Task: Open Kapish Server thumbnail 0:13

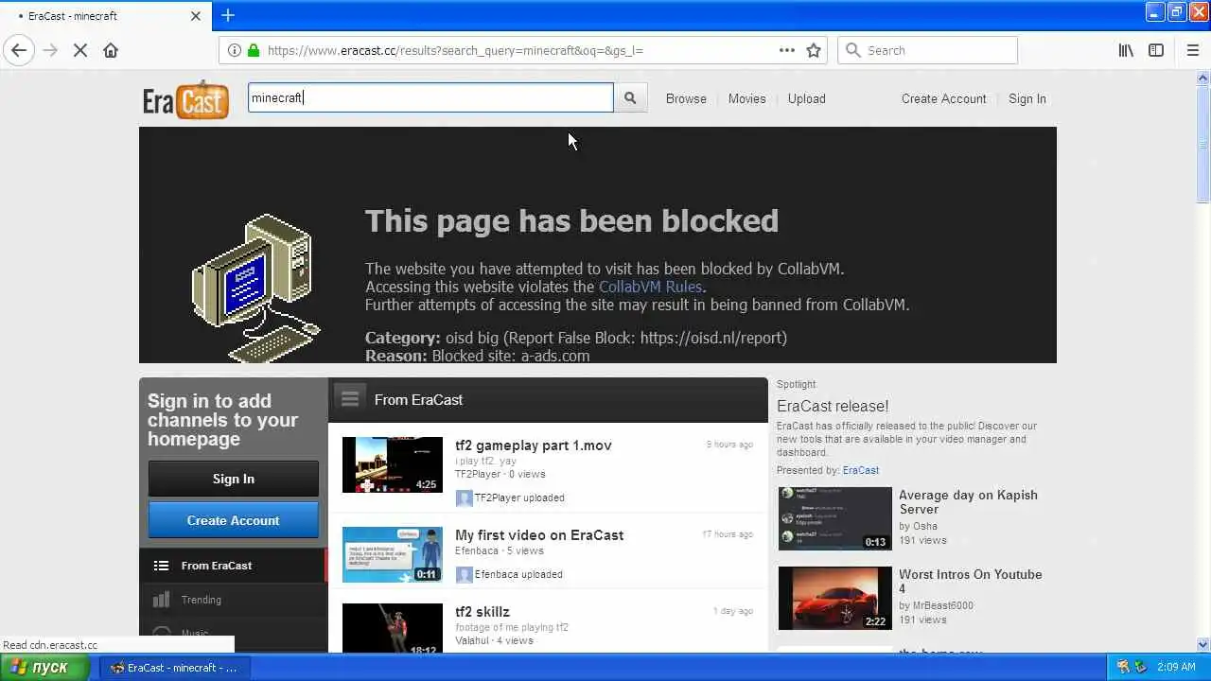Action: pos(834,518)
